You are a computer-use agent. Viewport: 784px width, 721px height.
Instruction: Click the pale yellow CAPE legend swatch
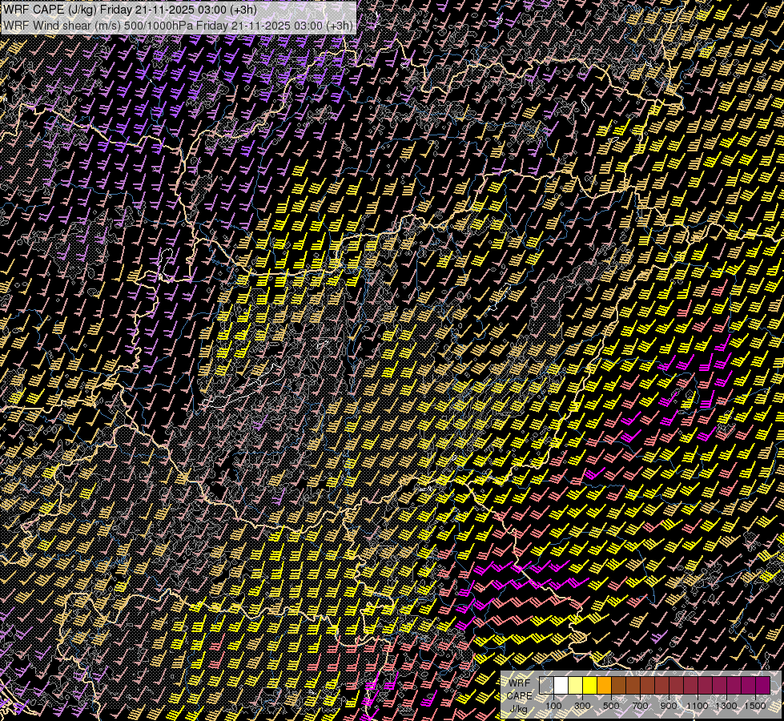pos(576,685)
